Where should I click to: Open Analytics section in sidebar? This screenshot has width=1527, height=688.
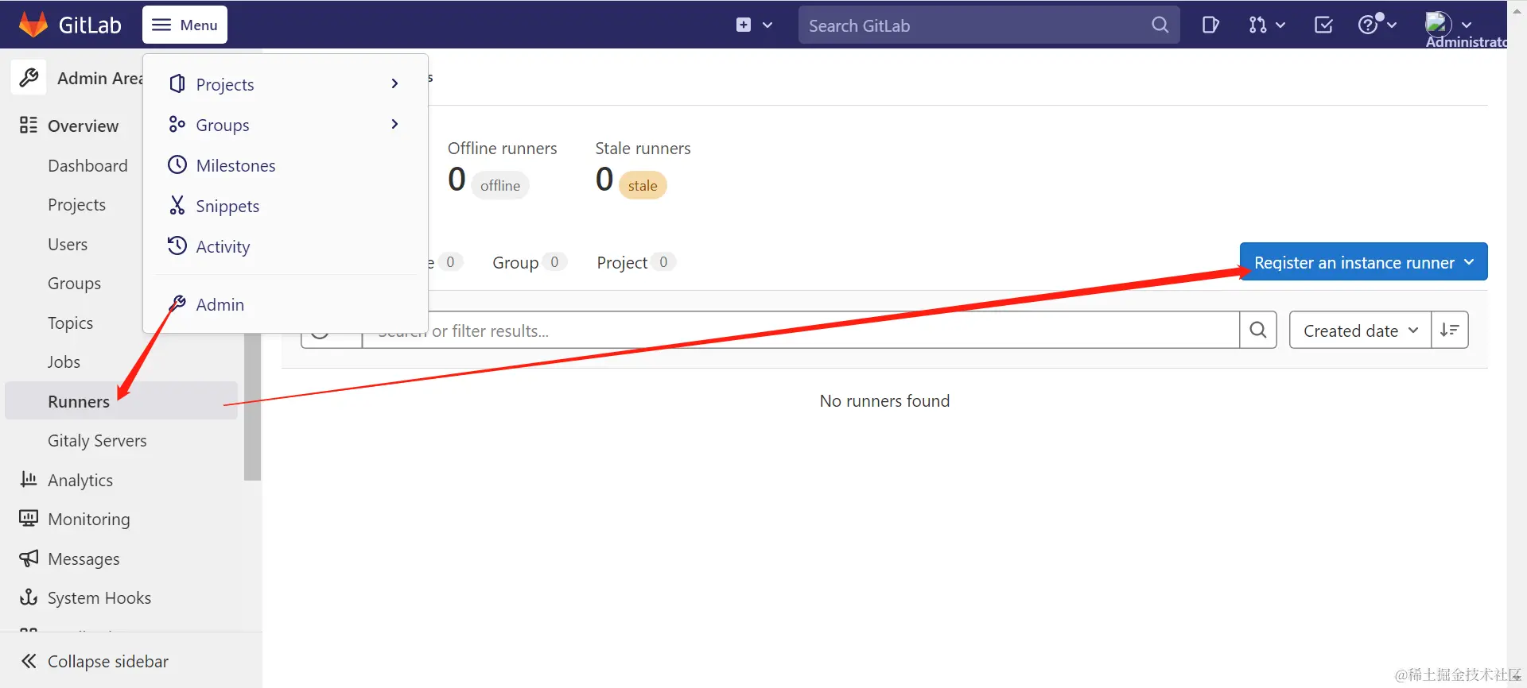[80, 480]
